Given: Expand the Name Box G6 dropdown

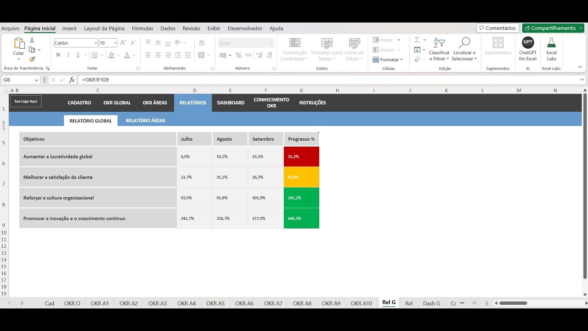Looking at the screenshot, I should point(36,80).
